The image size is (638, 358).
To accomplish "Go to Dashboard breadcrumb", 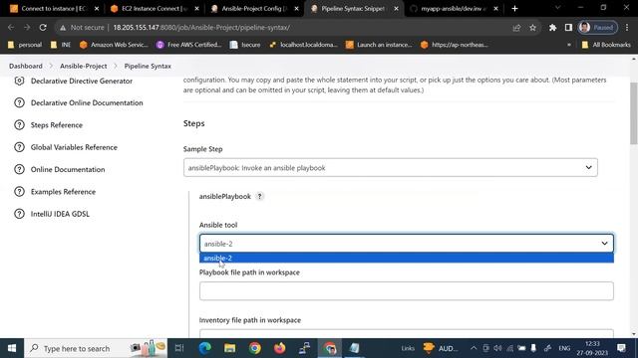I will coord(26,66).
